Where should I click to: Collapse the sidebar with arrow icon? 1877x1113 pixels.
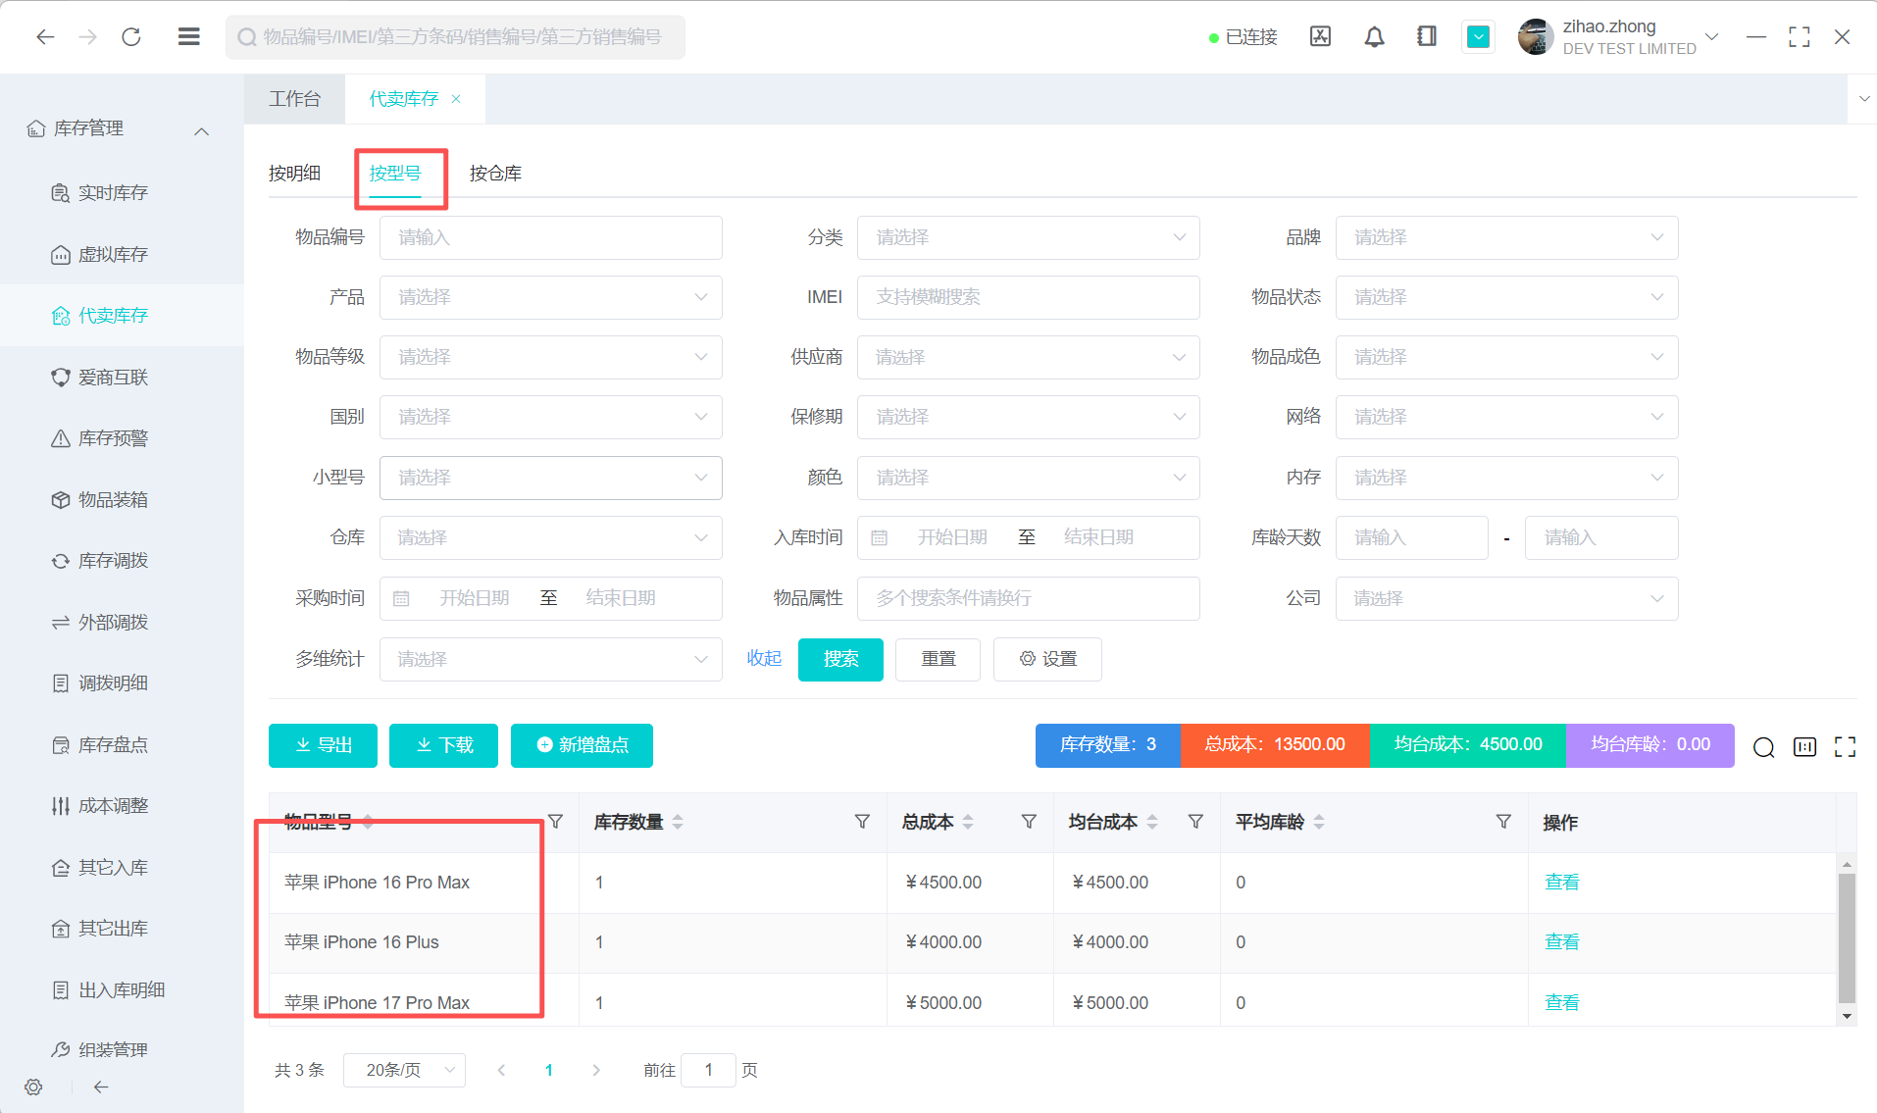pyautogui.click(x=101, y=1087)
